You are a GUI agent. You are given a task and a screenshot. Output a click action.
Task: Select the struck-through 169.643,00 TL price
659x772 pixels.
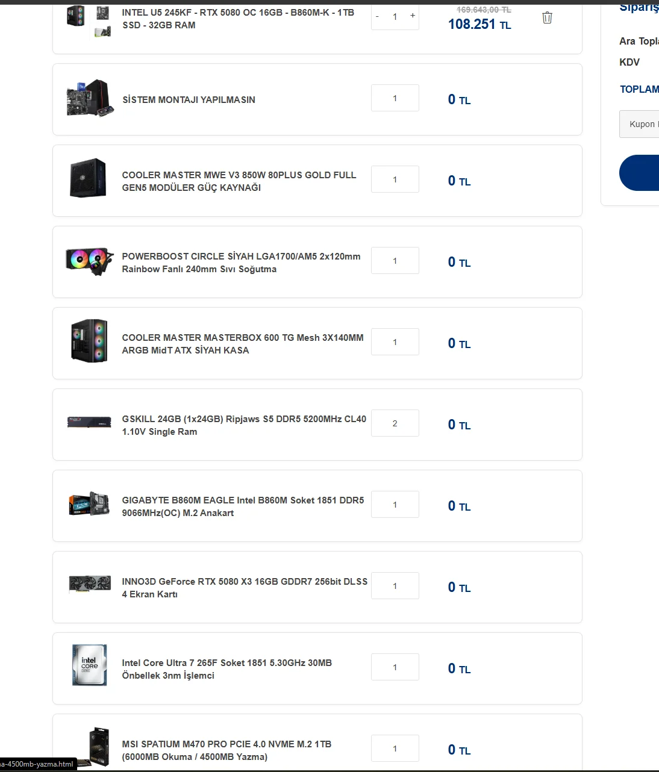[484, 10]
